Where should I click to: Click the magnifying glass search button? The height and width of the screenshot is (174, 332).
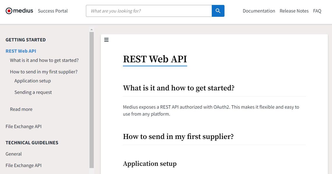218,11
